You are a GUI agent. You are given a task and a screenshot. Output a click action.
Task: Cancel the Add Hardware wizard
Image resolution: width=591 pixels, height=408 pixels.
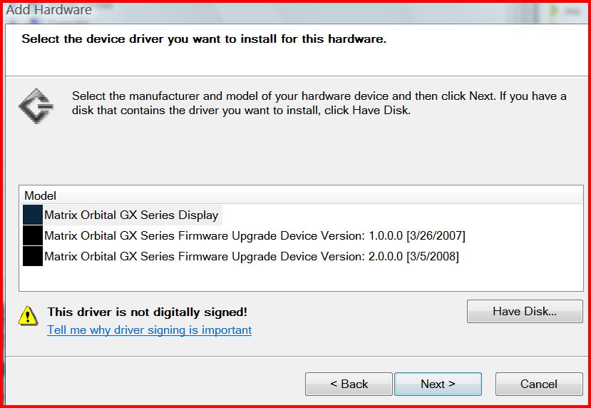539,384
